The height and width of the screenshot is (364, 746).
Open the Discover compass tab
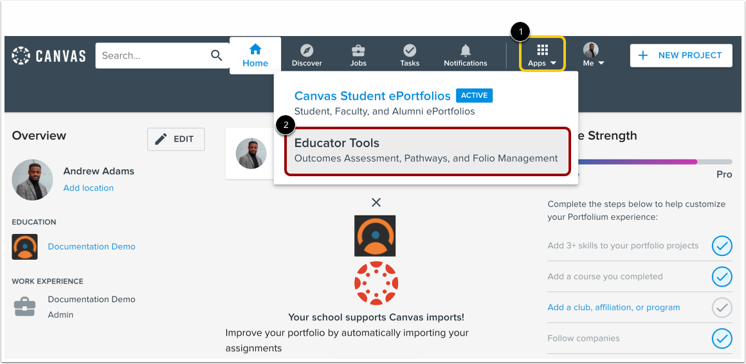point(307,56)
